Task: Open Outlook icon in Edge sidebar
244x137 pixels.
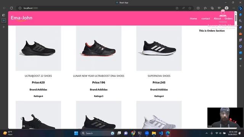Action: tap(241, 53)
